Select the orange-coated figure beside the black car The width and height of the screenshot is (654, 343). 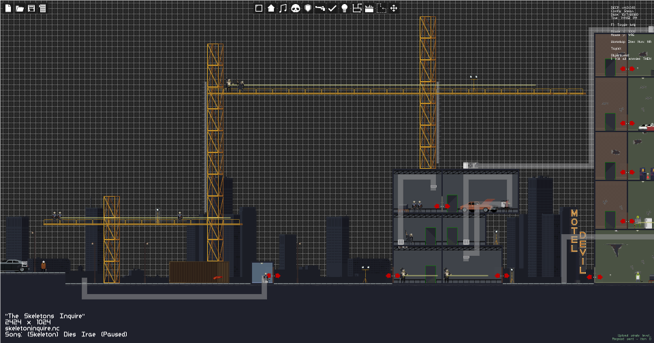[x=44, y=266]
